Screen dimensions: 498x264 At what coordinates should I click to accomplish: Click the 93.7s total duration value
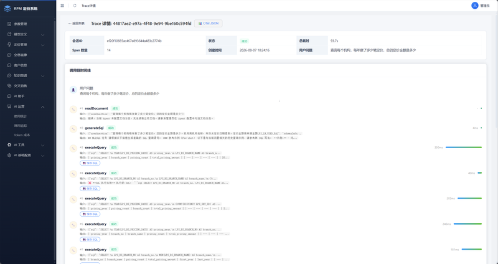pyautogui.click(x=334, y=41)
